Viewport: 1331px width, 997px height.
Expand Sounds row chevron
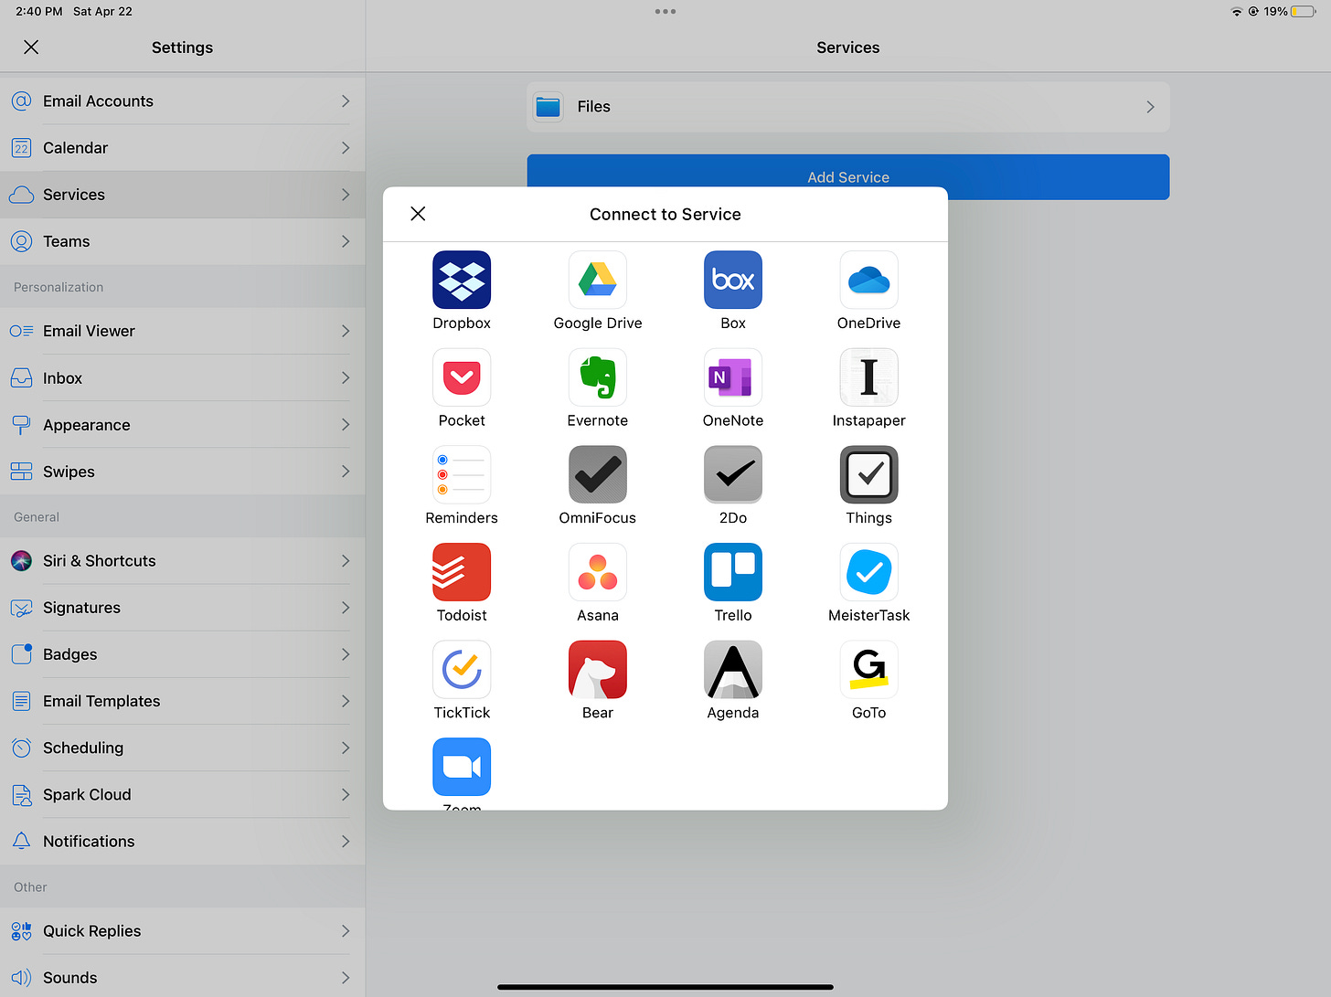(346, 977)
